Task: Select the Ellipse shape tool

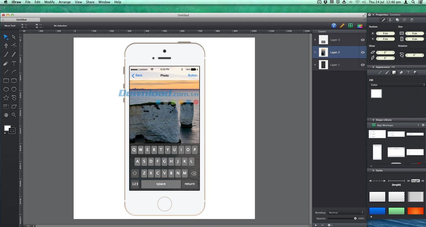Action: pyautogui.click(x=6, y=89)
